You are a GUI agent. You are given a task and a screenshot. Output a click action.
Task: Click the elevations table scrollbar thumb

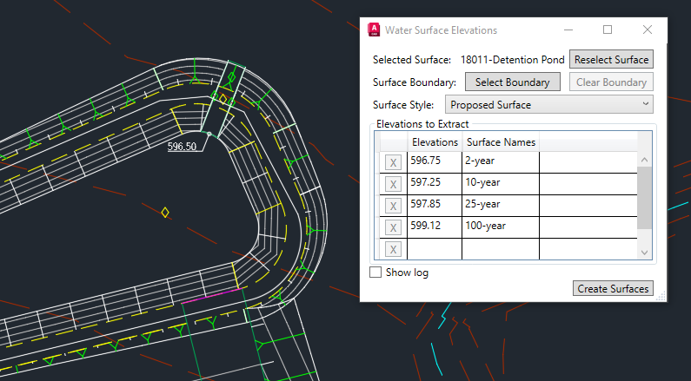(644, 197)
